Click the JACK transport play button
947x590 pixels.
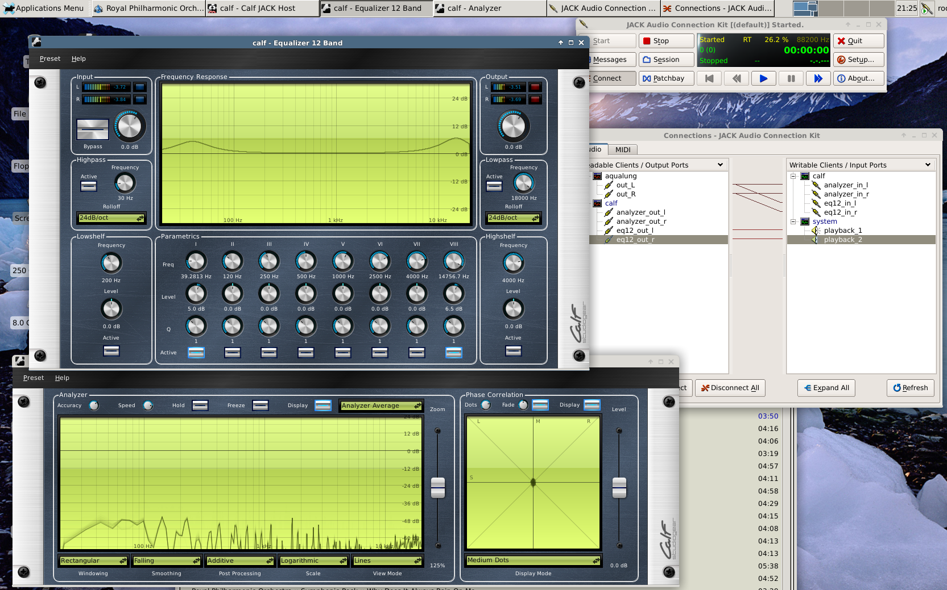pyautogui.click(x=763, y=78)
